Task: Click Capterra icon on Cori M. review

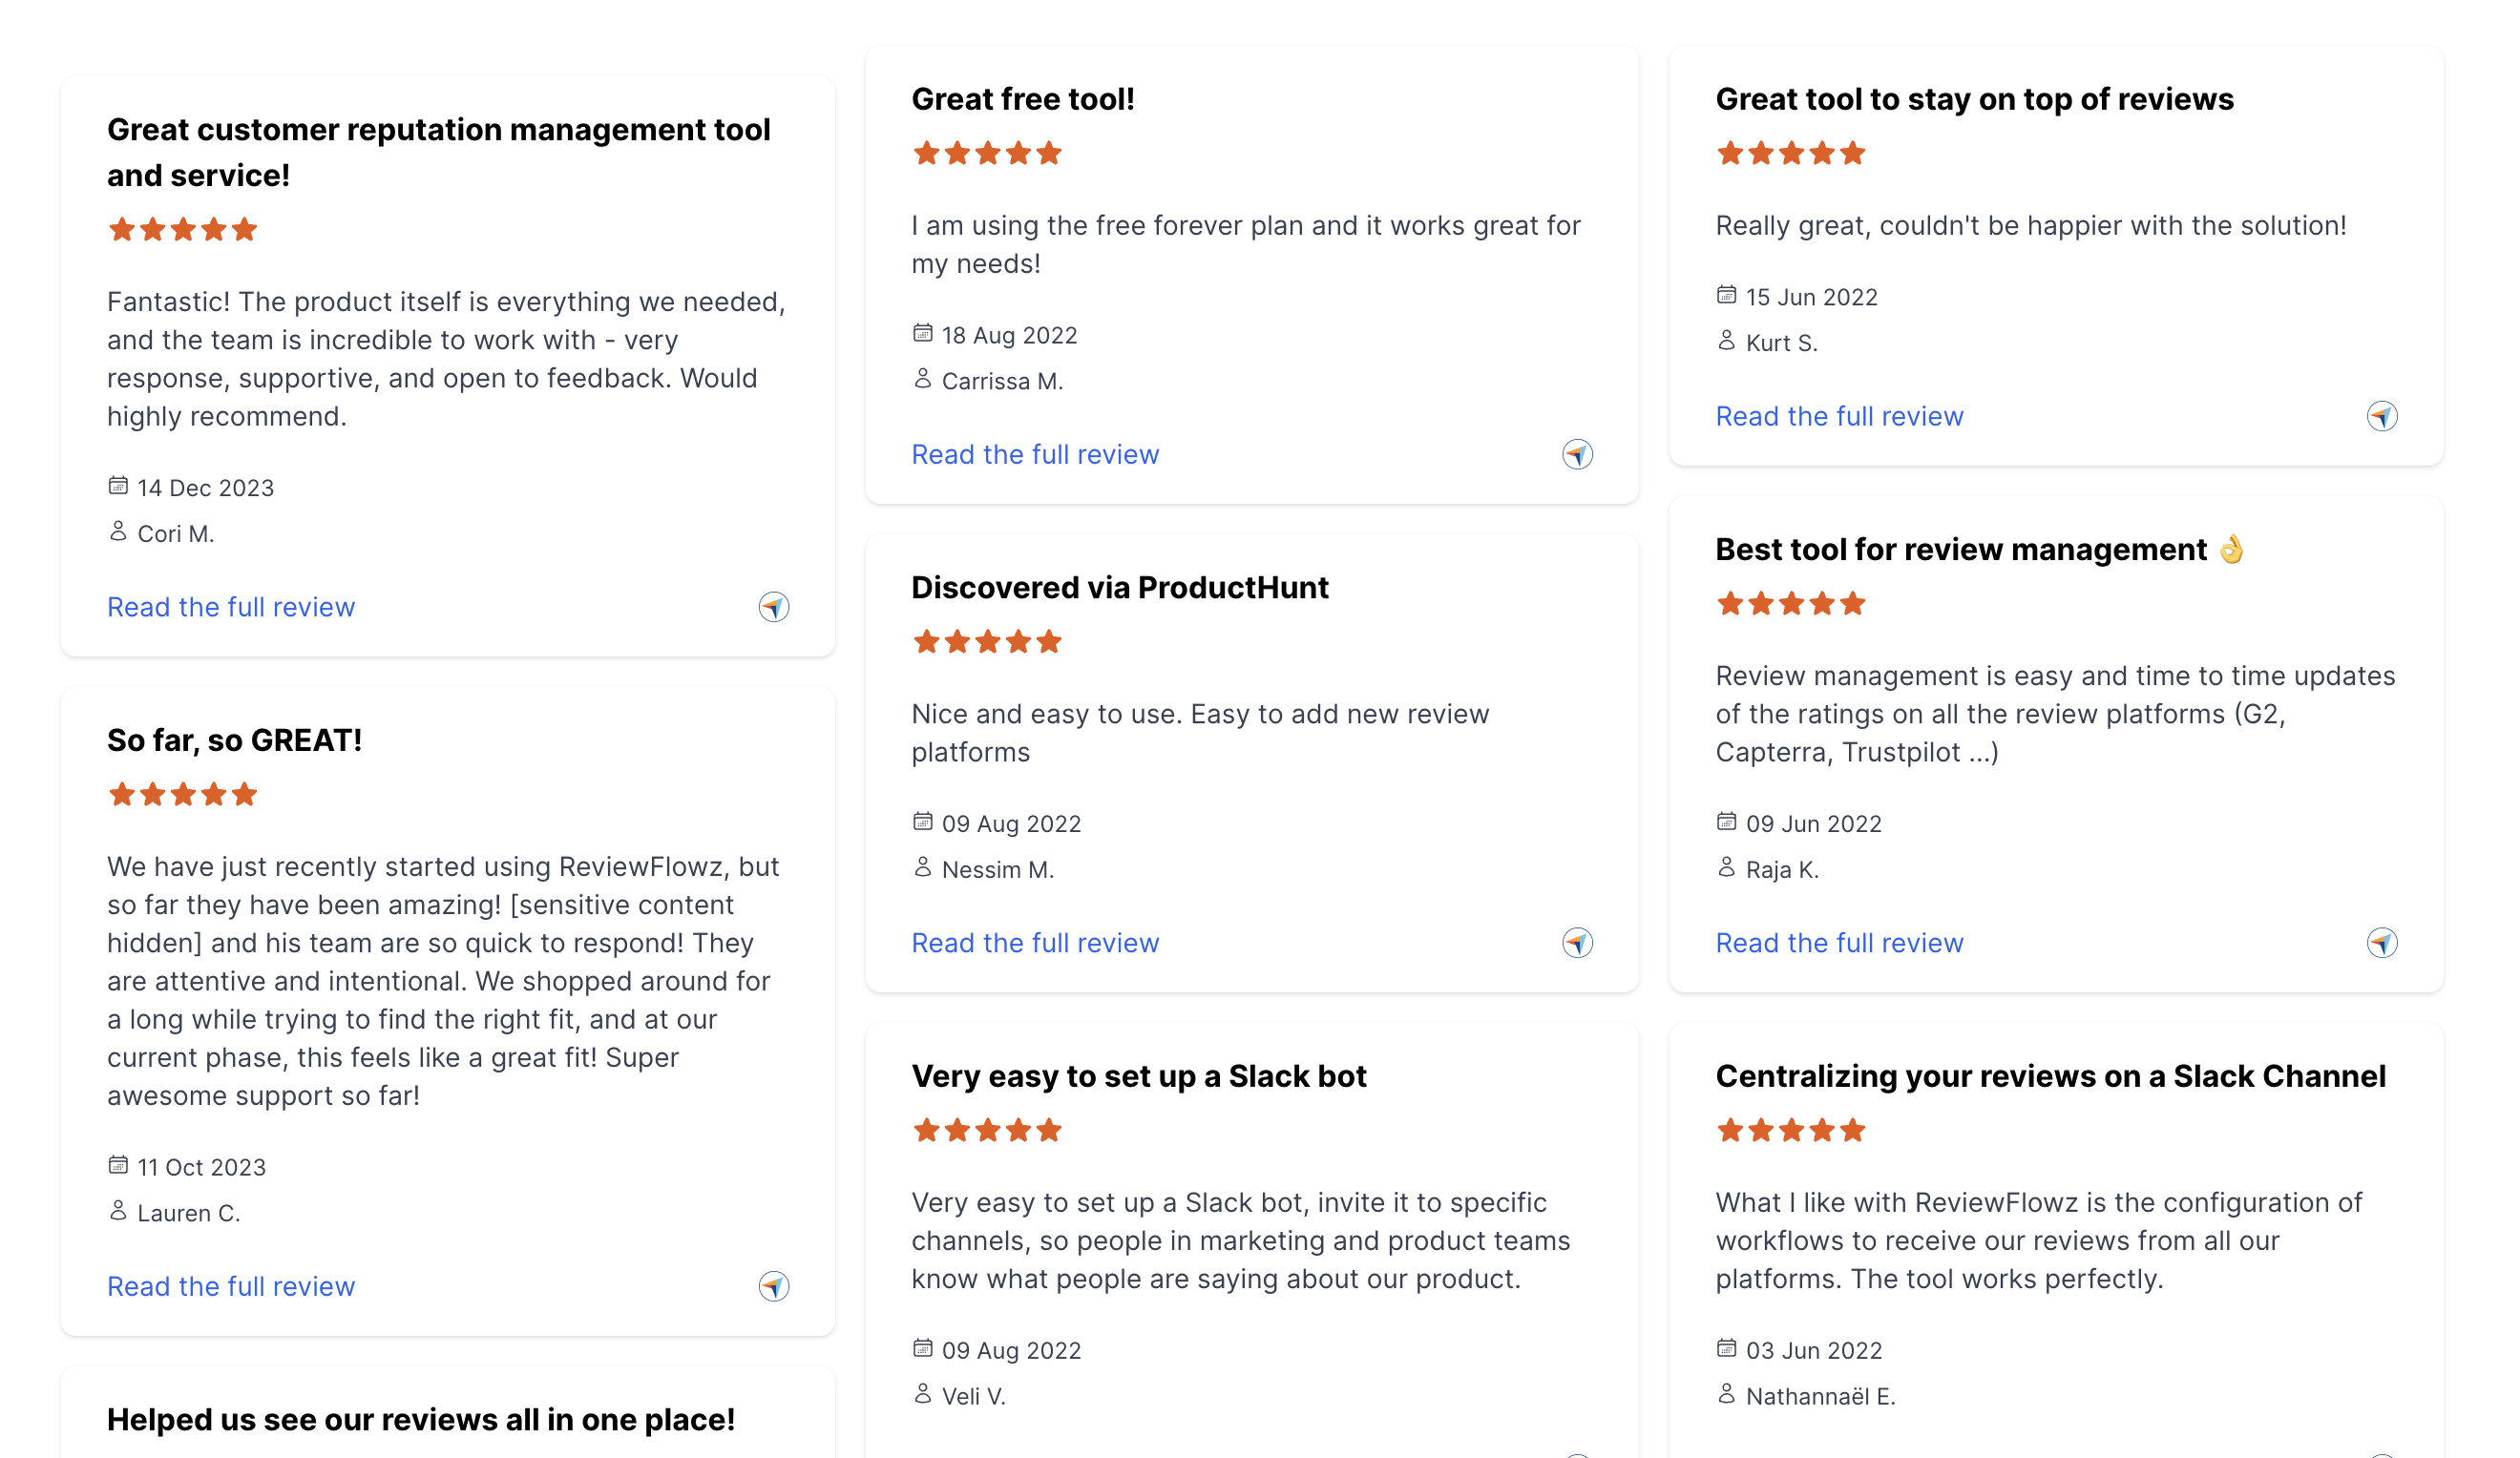Action: click(x=773, y=607)
